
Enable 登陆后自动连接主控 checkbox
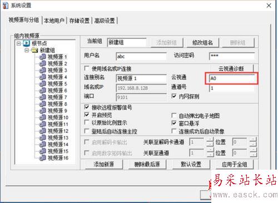(87, 131)
